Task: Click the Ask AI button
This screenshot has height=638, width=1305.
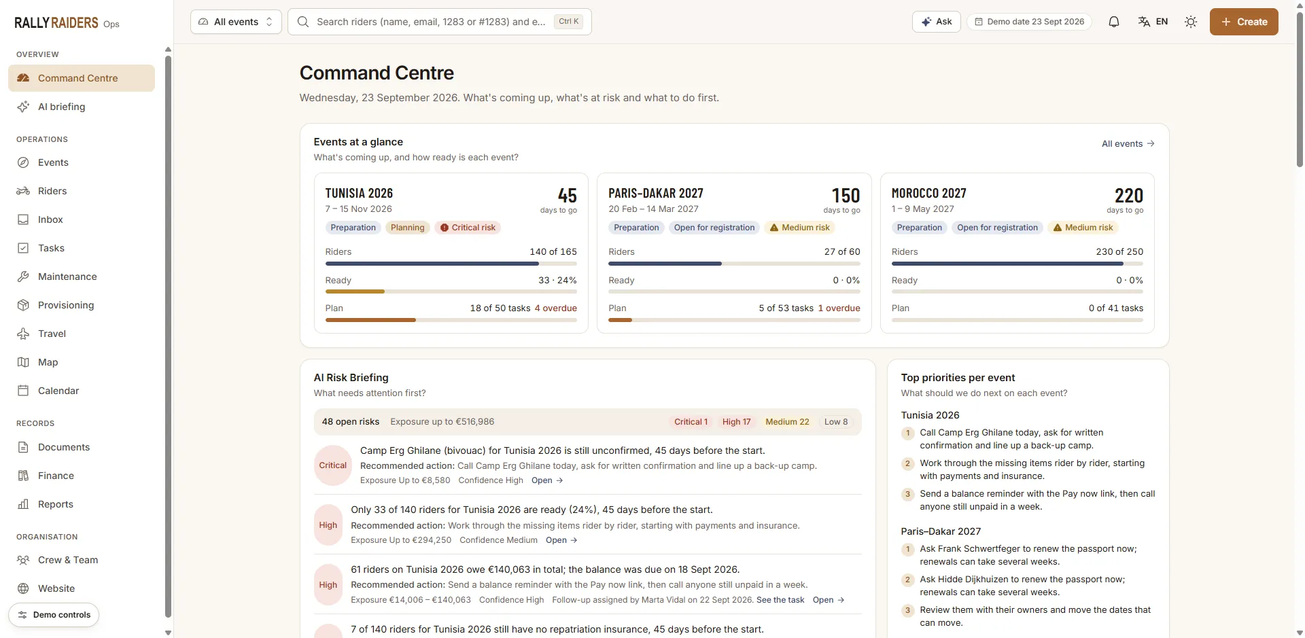Action: point(936,22)
